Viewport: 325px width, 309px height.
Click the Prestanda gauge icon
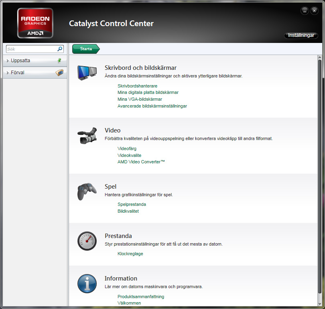(87, 241)
